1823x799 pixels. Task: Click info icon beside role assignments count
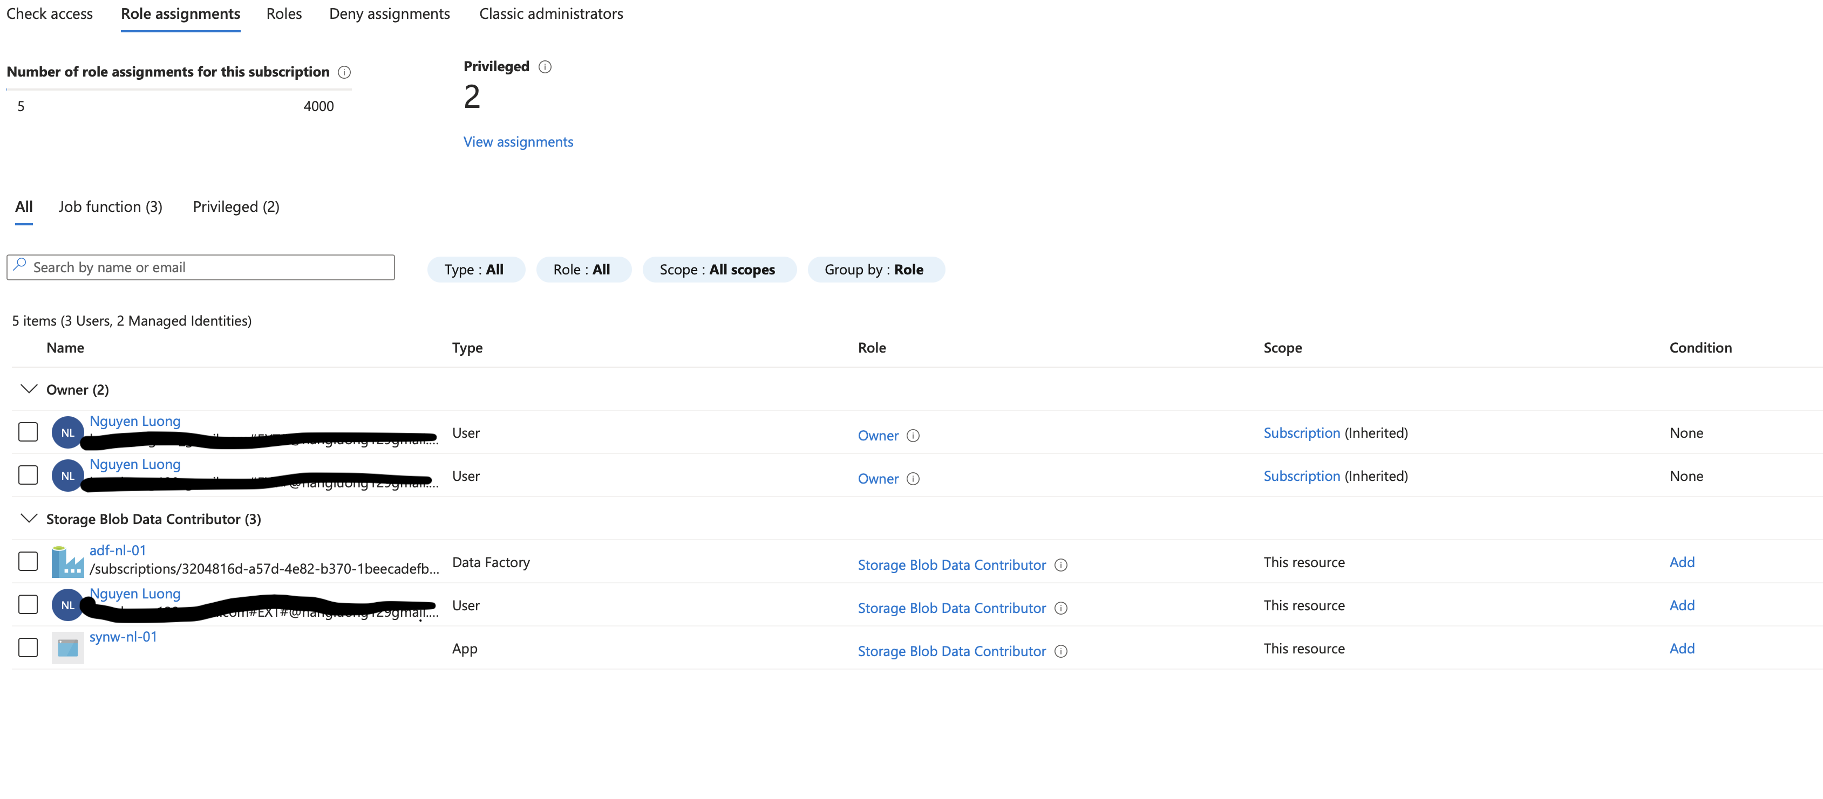[x=344, y=72]
